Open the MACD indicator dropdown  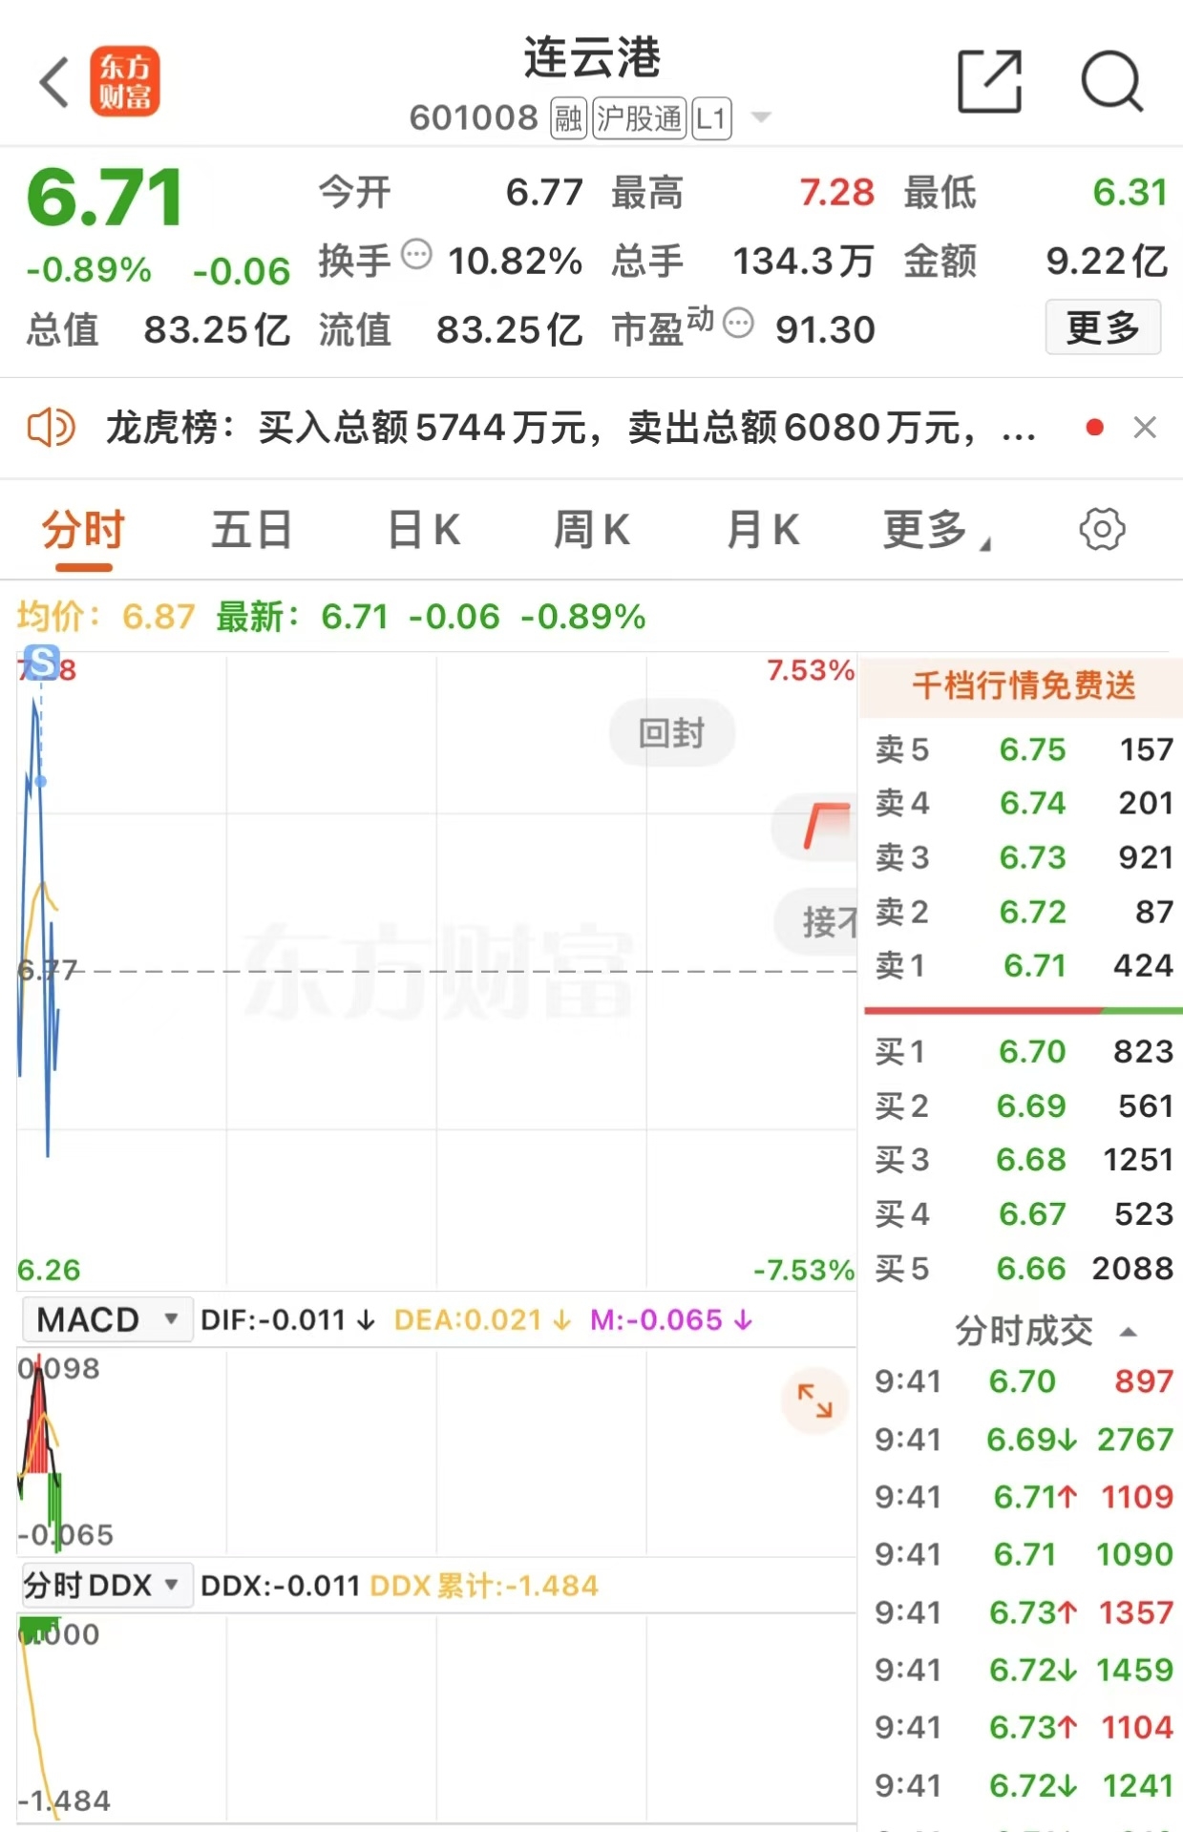pyautogui.click(x=108, y=1319)
